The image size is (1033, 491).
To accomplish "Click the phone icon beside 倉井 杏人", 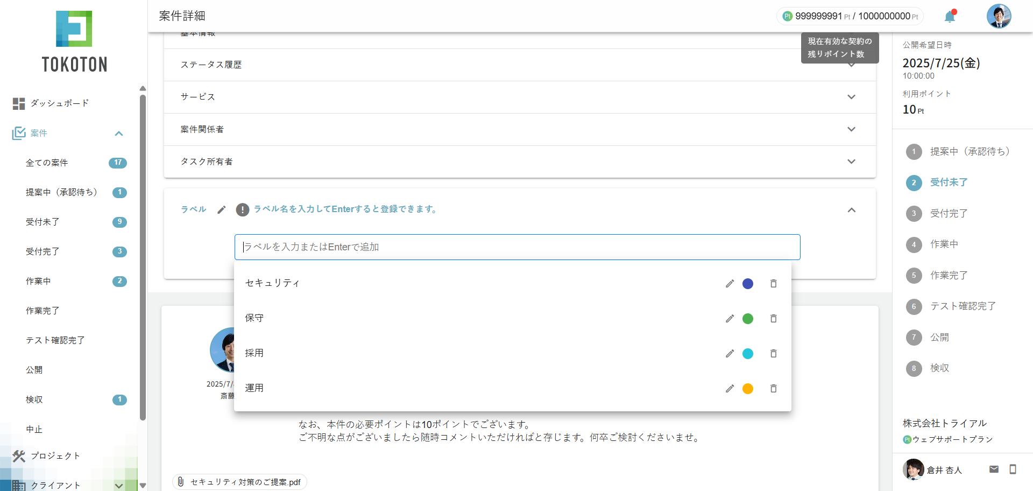I will [x=1013, y=469].
